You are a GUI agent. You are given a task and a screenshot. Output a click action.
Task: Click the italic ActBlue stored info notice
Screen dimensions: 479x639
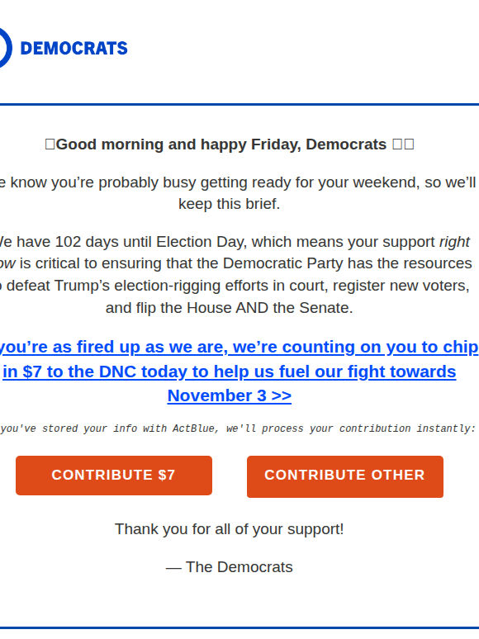(x=238, y=428)
